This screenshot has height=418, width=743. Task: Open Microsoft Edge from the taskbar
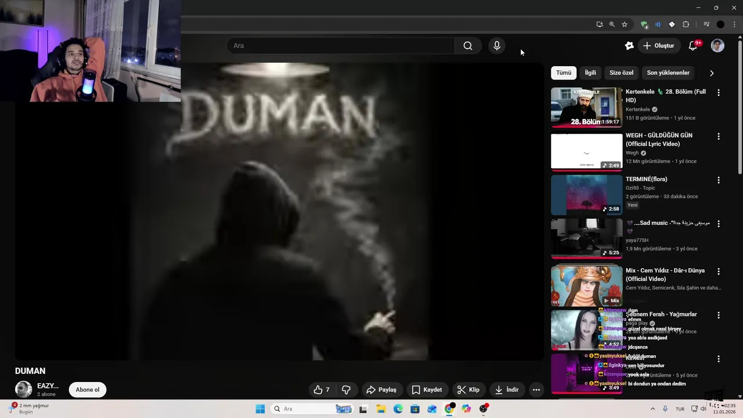point(398,409)
